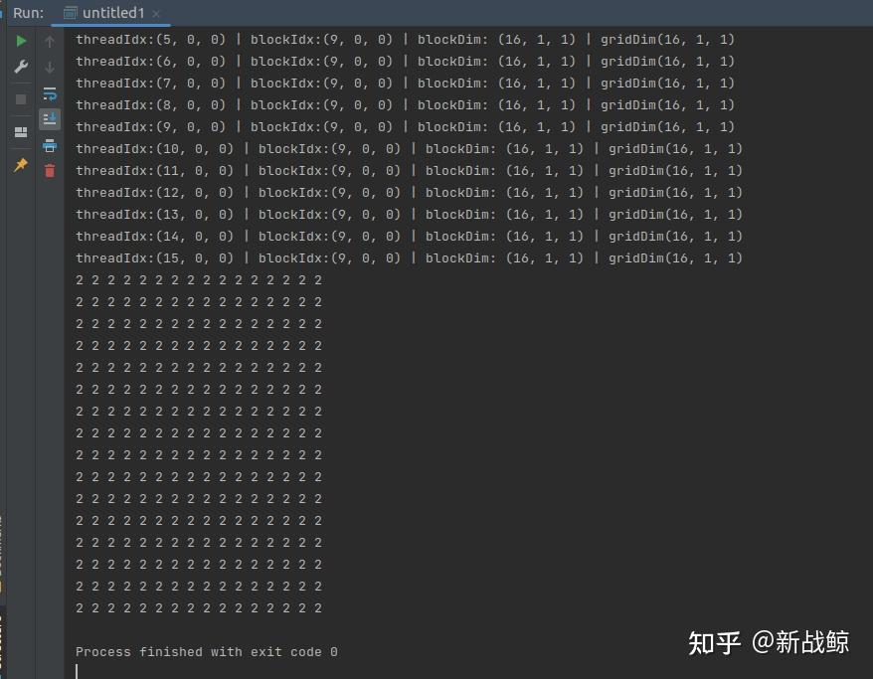Print the console output
Image resolution: width=873 pixels, height=679 pixels.
click(x=49, y=145)
